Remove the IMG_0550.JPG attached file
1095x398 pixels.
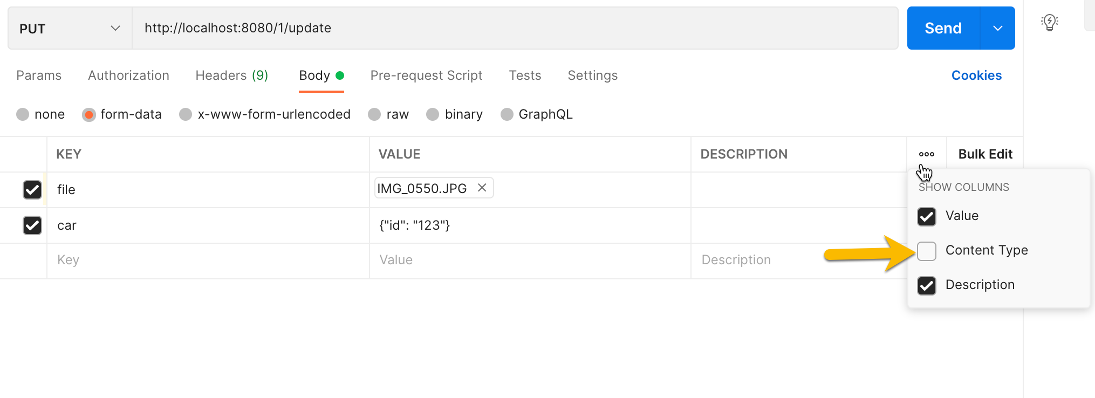click(x=482, y=188)
